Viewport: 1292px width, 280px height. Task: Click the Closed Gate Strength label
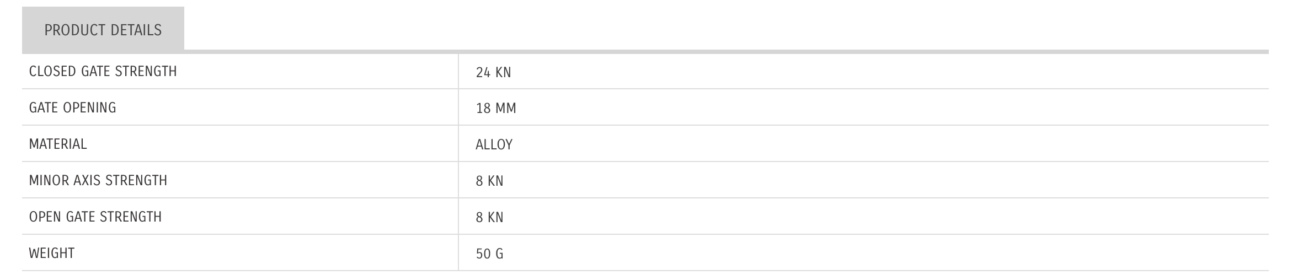pos(103,72)
